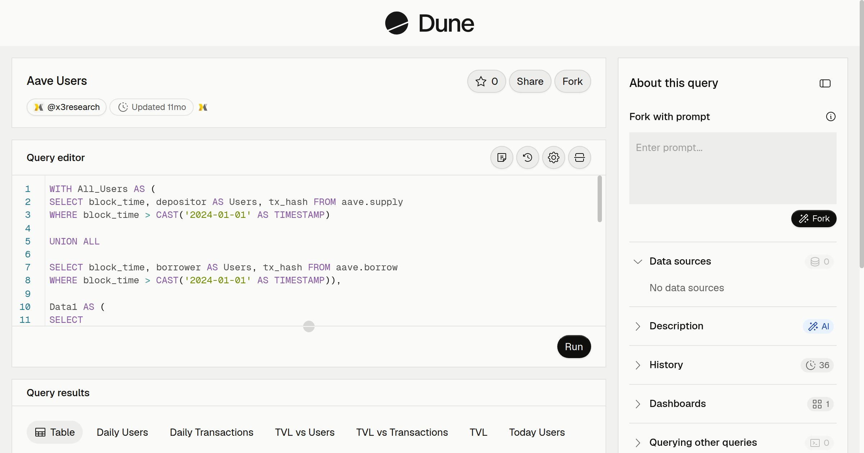Open the query notes icon in editor toolbar
This screenshot has width=864, height=453.
coord(501,157)
